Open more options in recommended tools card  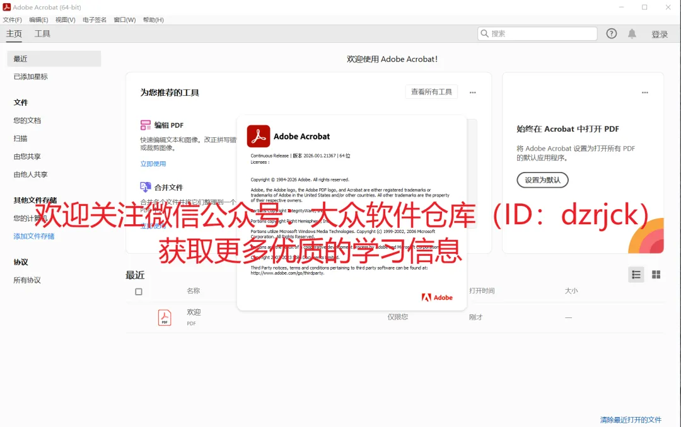pyautogui.click(x=472, y=93)
